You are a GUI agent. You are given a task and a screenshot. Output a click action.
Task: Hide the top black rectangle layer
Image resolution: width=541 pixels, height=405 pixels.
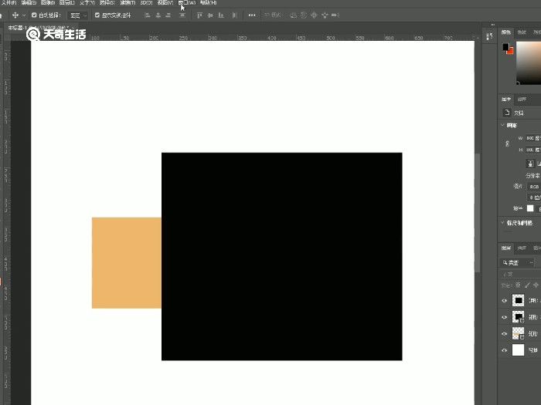pos(504,301)
